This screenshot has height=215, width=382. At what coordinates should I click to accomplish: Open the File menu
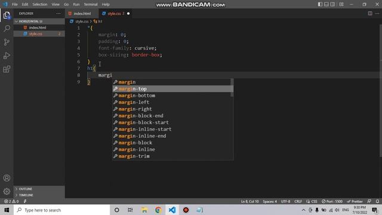pyautogui.click(x=14, y=4)
